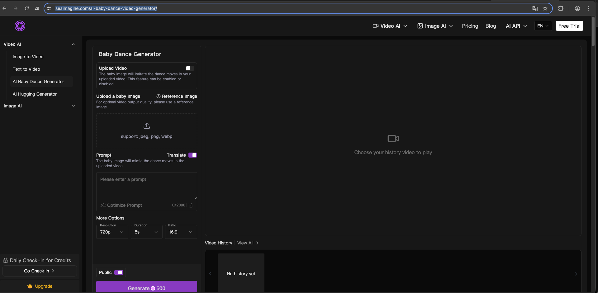Reload the page in the browser
This screenshot has width=598, height=293.
click(27, 8)
